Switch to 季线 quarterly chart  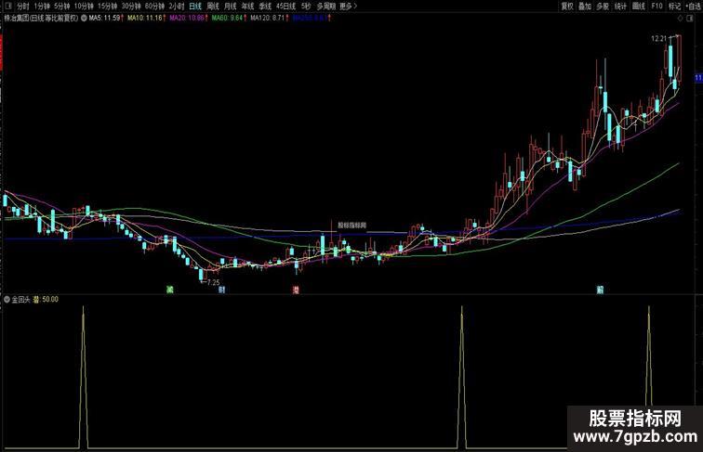[265, 6]
